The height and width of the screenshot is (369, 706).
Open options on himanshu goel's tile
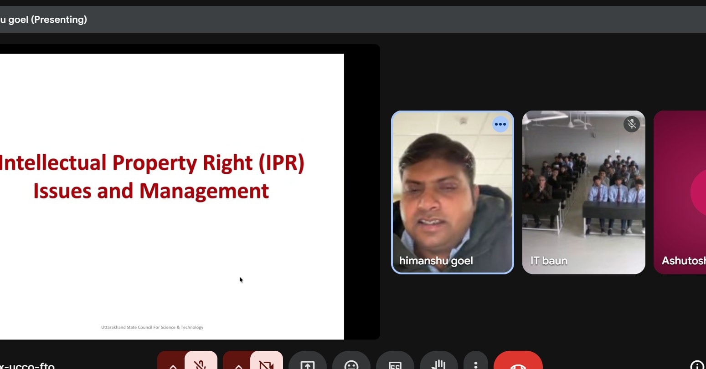[x=500, y=124]
